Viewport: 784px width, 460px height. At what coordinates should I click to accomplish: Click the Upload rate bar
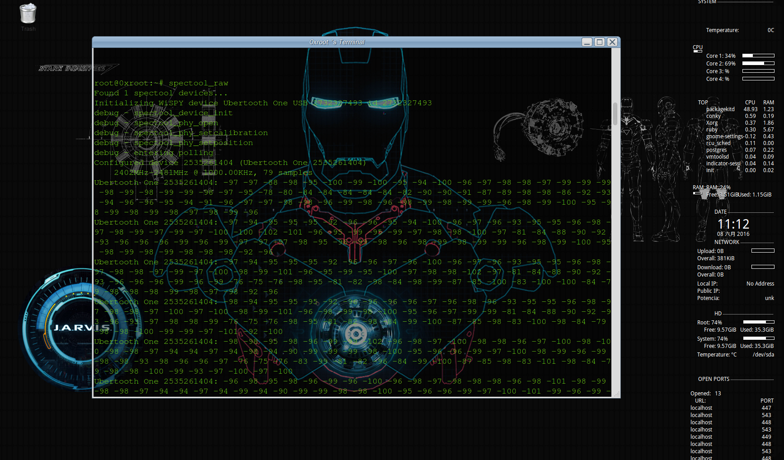(763, 251)
